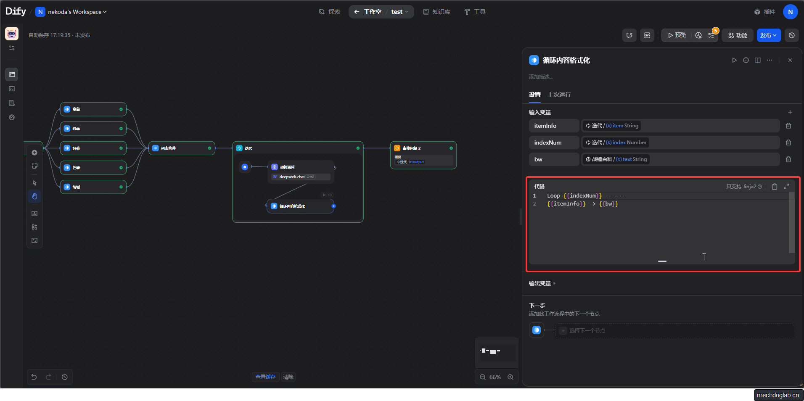Open the 发布 publish dropdown
This screenshot has width=804, height=401.
coord(769,35)
